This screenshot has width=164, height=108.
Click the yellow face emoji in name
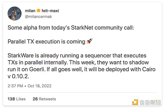(39, 10)
